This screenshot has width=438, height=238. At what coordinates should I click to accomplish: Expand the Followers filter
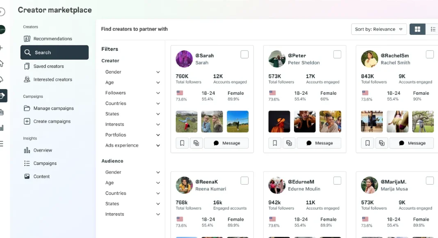pyautogui.click(x=132, y=93)
